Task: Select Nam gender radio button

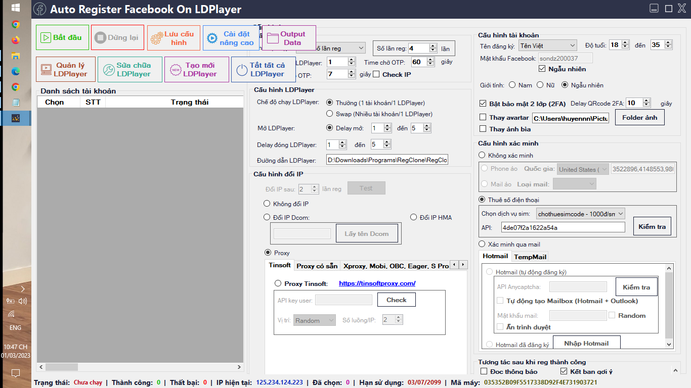Action: [x=512, y=85]
